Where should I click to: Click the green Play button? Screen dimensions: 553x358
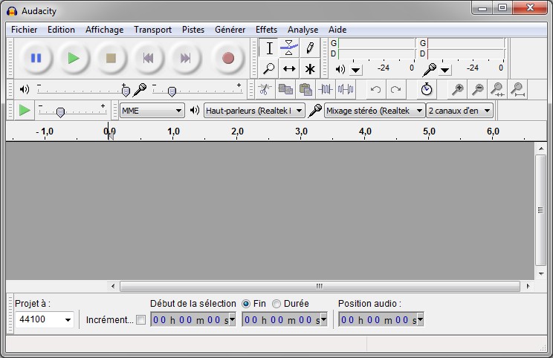pos(73,58)
